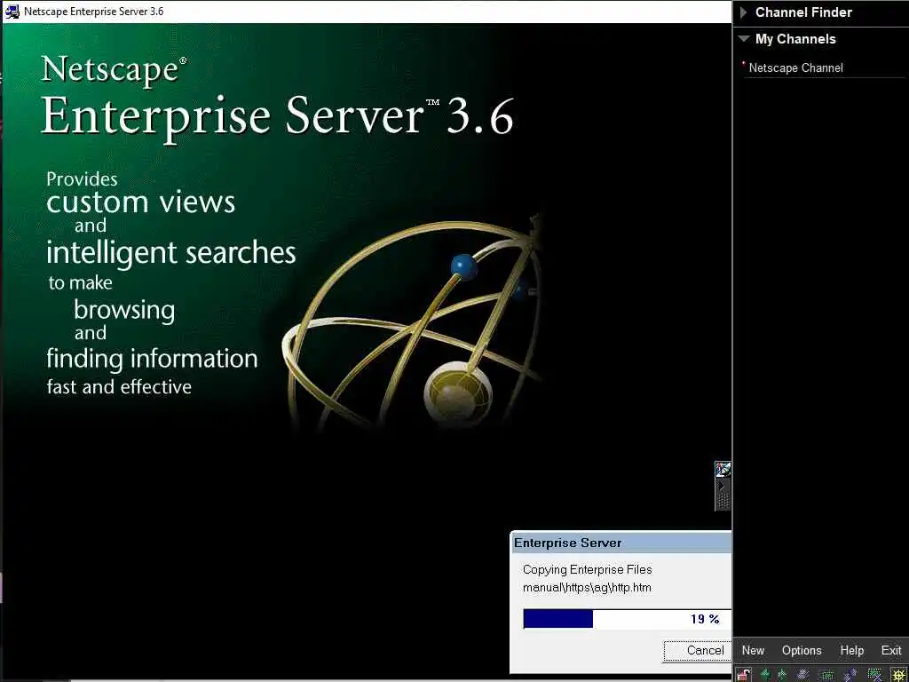The width and height of the screenshot is (909, 682).
Task: Click the blue overlapping front/back webtop icon
Action: pyautogui.click(x=850, y=675)
